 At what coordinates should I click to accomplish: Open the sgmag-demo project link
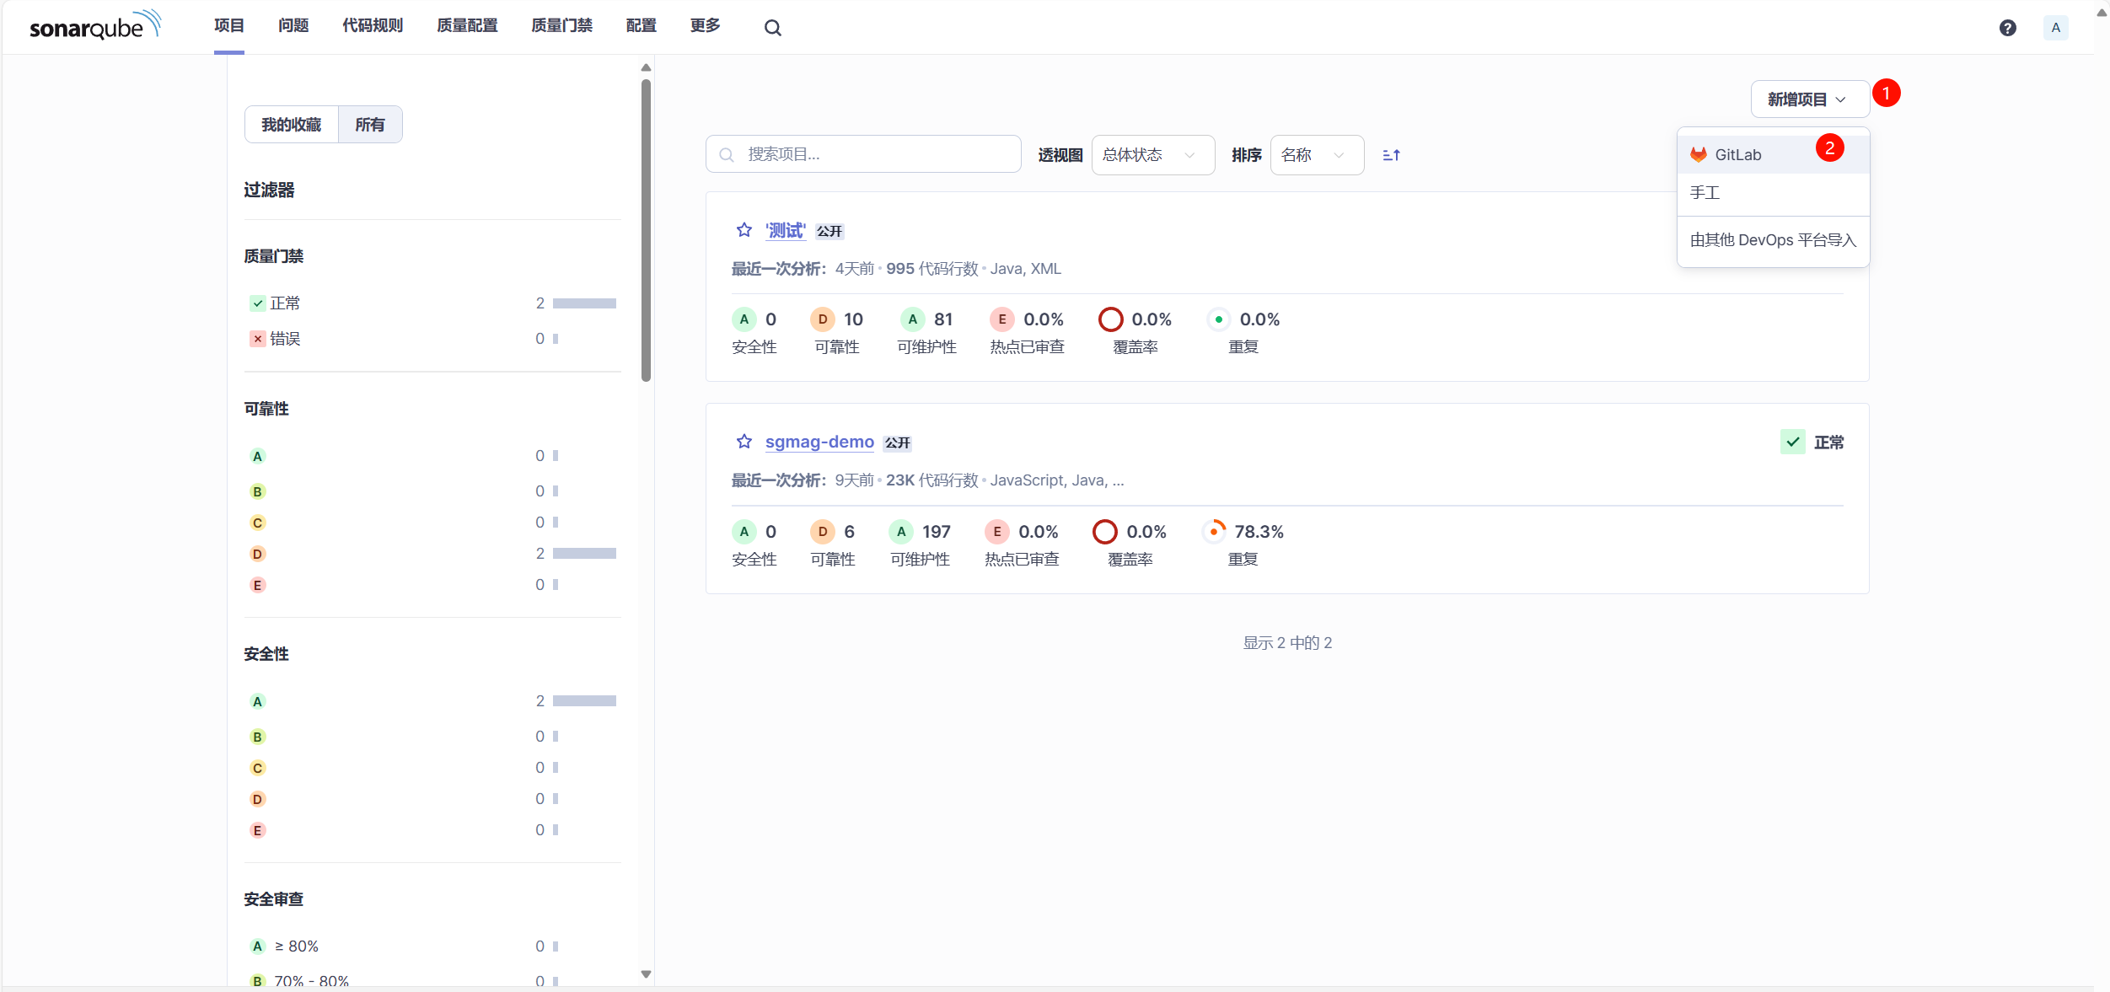819,442
